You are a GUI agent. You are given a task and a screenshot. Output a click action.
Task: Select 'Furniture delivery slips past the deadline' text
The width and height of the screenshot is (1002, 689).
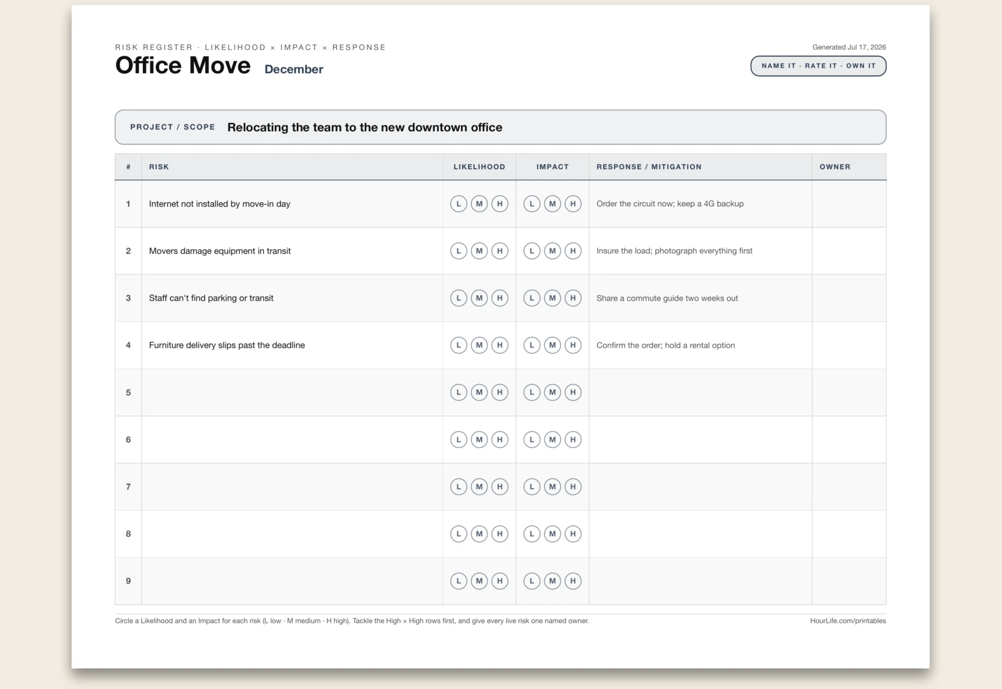pos(227,345)
